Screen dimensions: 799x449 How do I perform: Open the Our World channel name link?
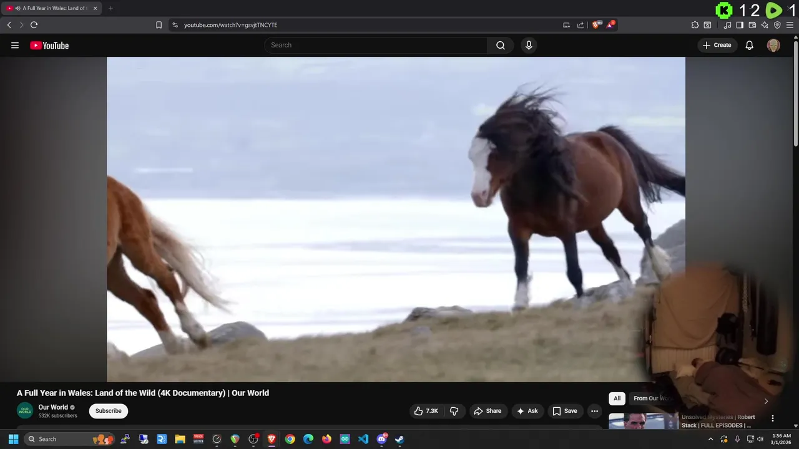[53, 407]
